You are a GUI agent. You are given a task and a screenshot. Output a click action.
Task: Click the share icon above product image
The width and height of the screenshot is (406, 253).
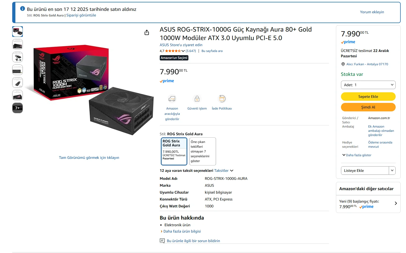147,32
